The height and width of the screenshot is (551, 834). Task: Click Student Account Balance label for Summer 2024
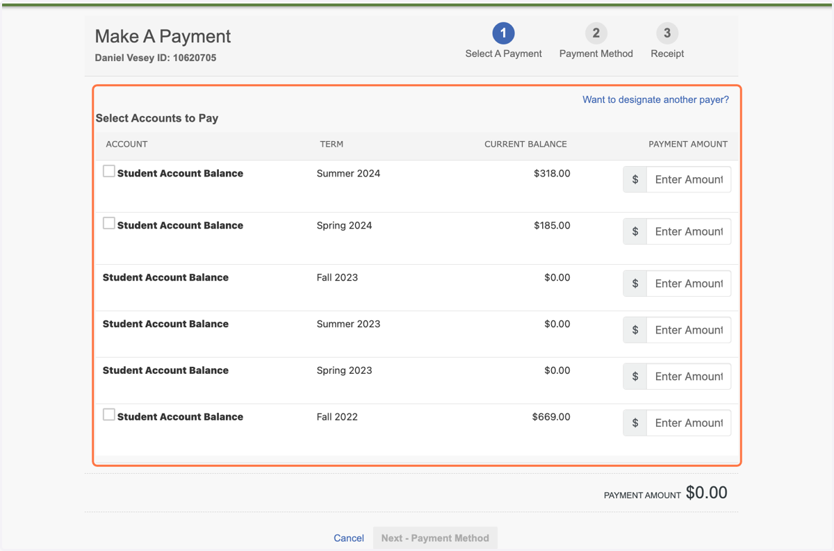click(x=180, y=174)
